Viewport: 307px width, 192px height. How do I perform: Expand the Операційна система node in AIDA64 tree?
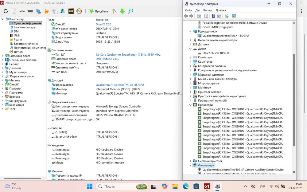pos(2,60)
